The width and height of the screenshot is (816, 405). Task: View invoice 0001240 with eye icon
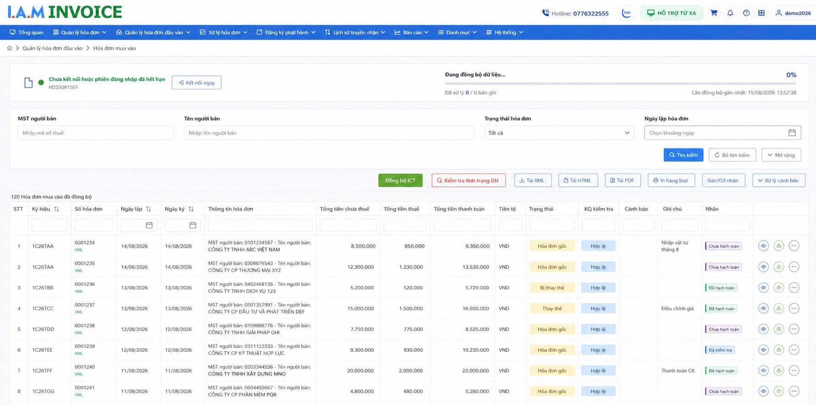[x=763, y=371]
